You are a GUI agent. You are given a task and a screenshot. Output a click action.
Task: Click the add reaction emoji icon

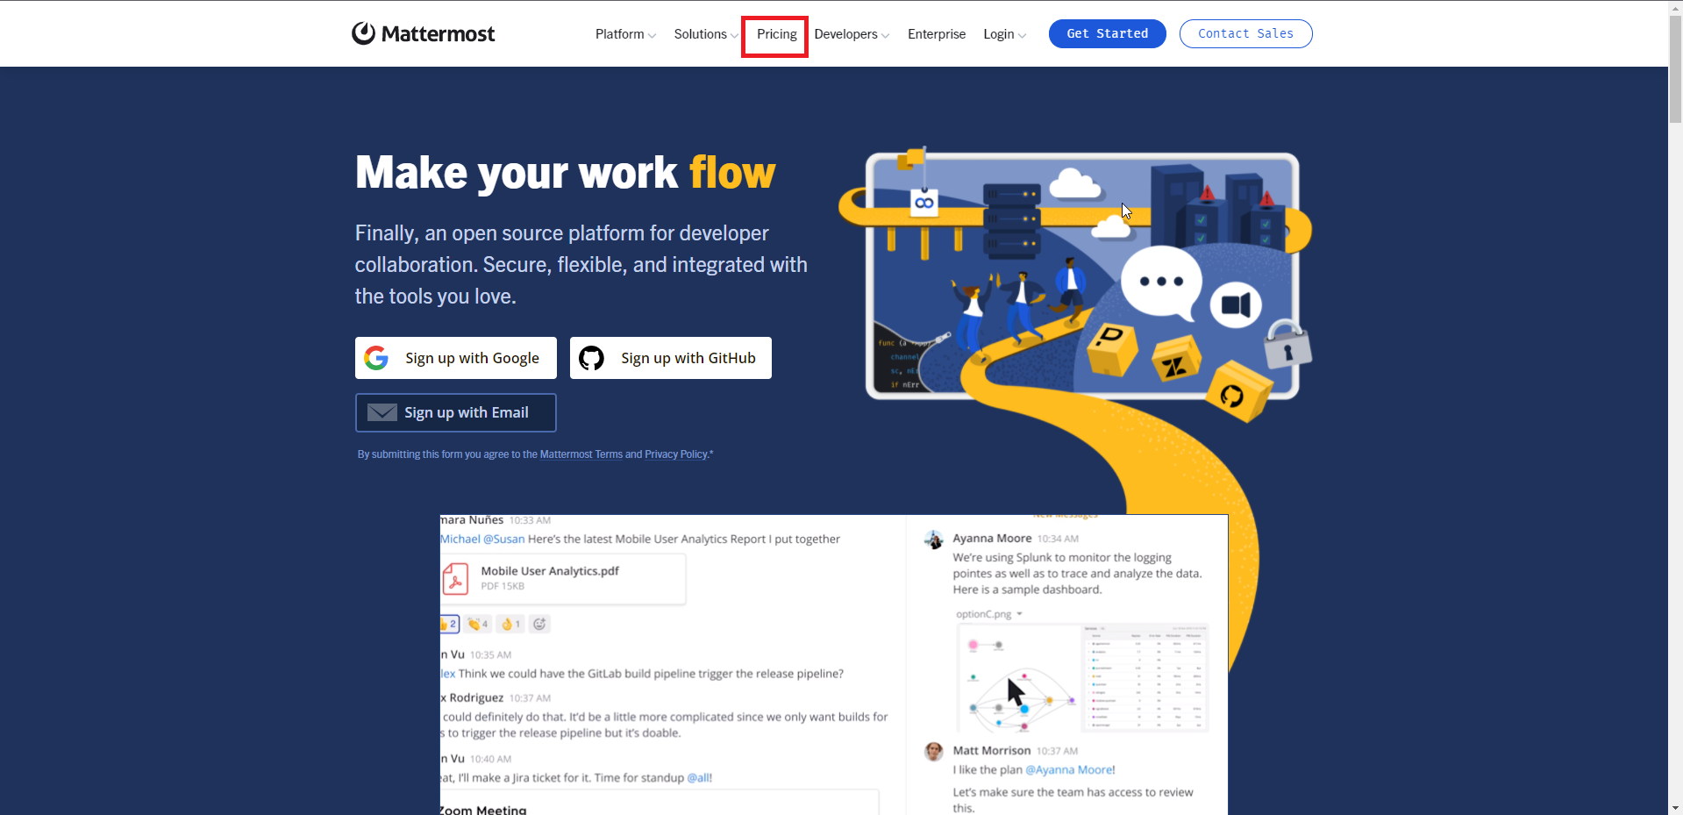[x=539, y=624]
